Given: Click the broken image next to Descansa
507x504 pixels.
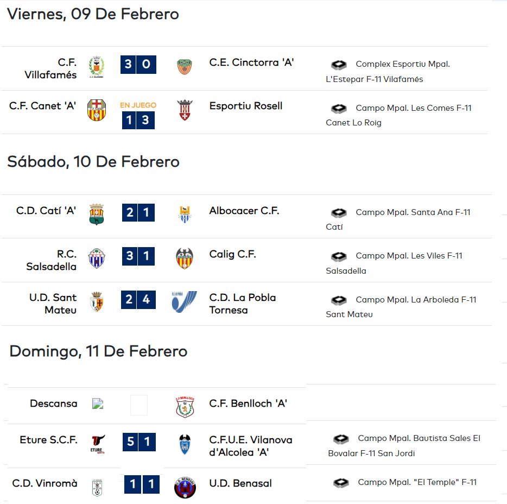Looking at the screenshot, I should pos(98,404).
